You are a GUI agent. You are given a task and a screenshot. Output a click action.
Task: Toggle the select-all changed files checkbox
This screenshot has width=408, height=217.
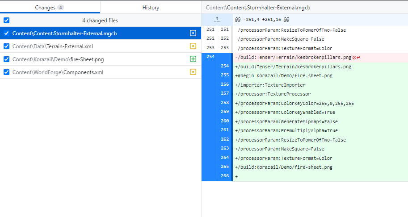point(6,20)
